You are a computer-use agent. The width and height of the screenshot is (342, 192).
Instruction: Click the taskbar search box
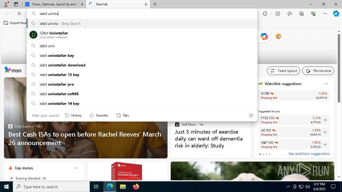click(51, 187)
